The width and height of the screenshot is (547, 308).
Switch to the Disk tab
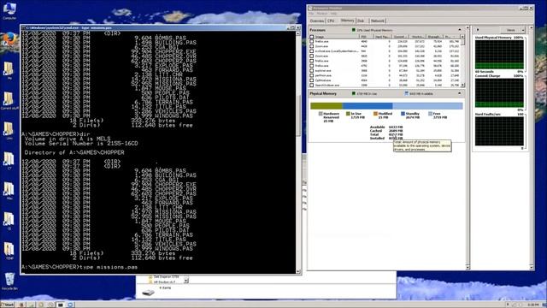tap(361, 21)
